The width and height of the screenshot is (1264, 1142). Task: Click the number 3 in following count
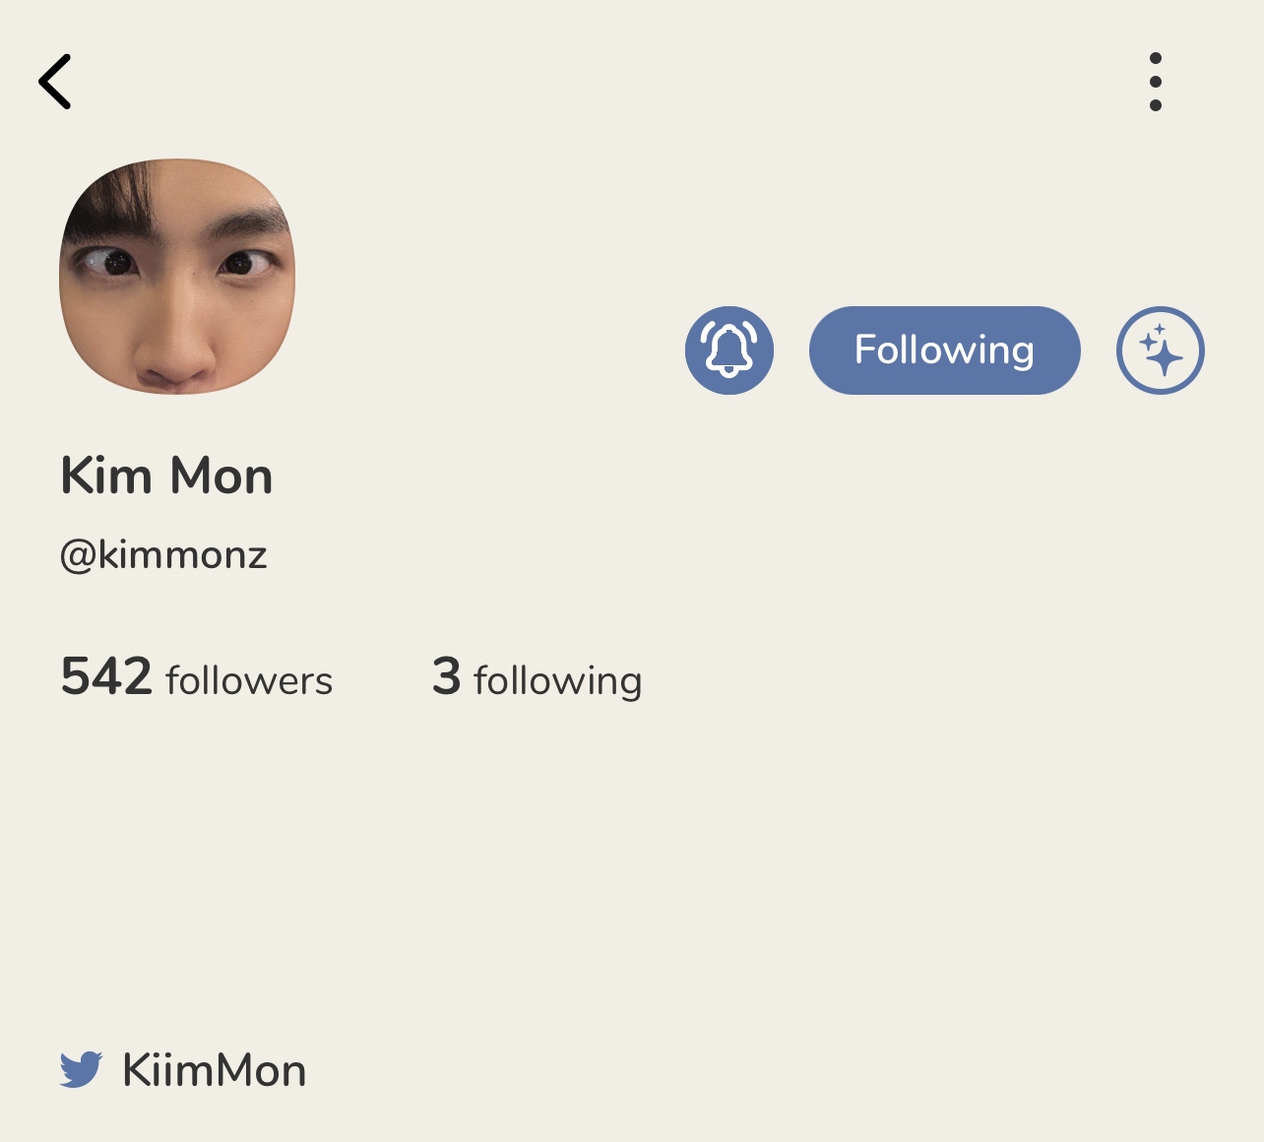[x=446, y=676]
